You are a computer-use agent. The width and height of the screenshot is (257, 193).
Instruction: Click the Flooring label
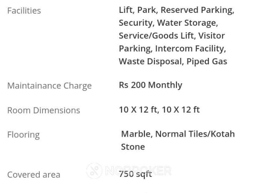23,135
